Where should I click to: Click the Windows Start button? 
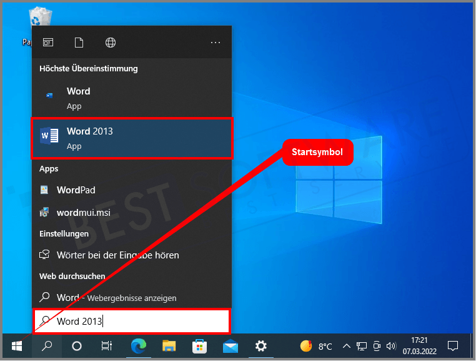(17, 346)
